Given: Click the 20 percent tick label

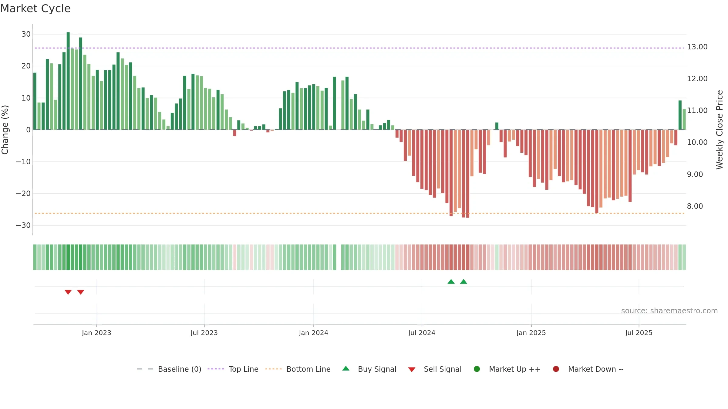Looking at the screenshot, I should coord(26,66).
